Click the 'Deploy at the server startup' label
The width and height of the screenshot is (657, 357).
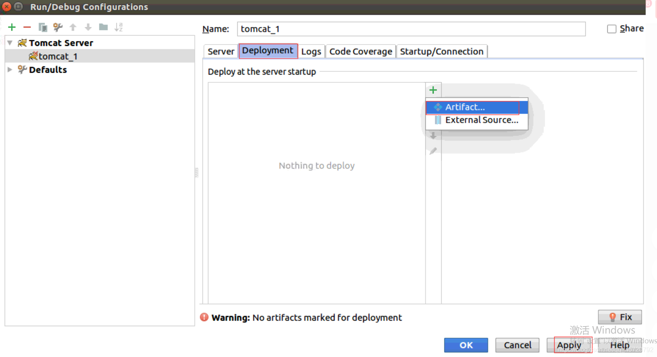(x=262, y=72)
